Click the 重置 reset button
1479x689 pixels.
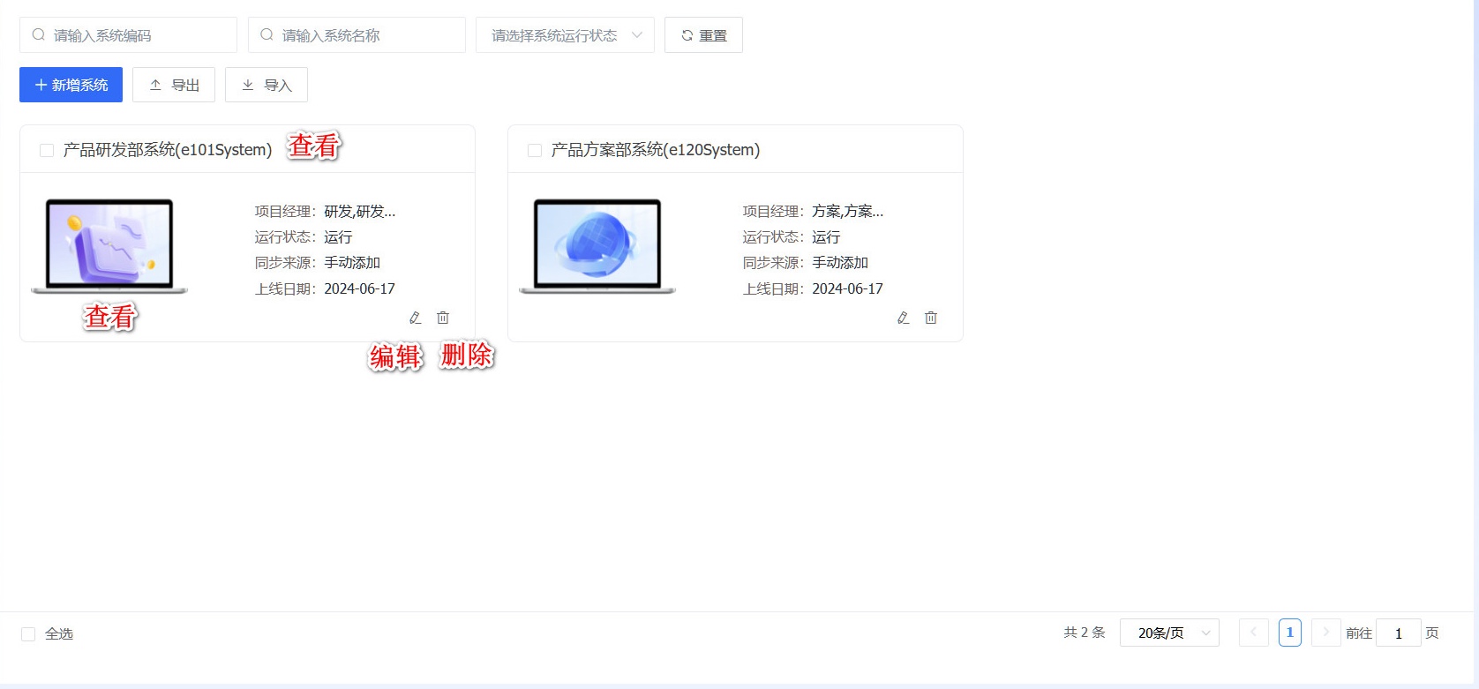pyautogui.click(x=703, y=35)
